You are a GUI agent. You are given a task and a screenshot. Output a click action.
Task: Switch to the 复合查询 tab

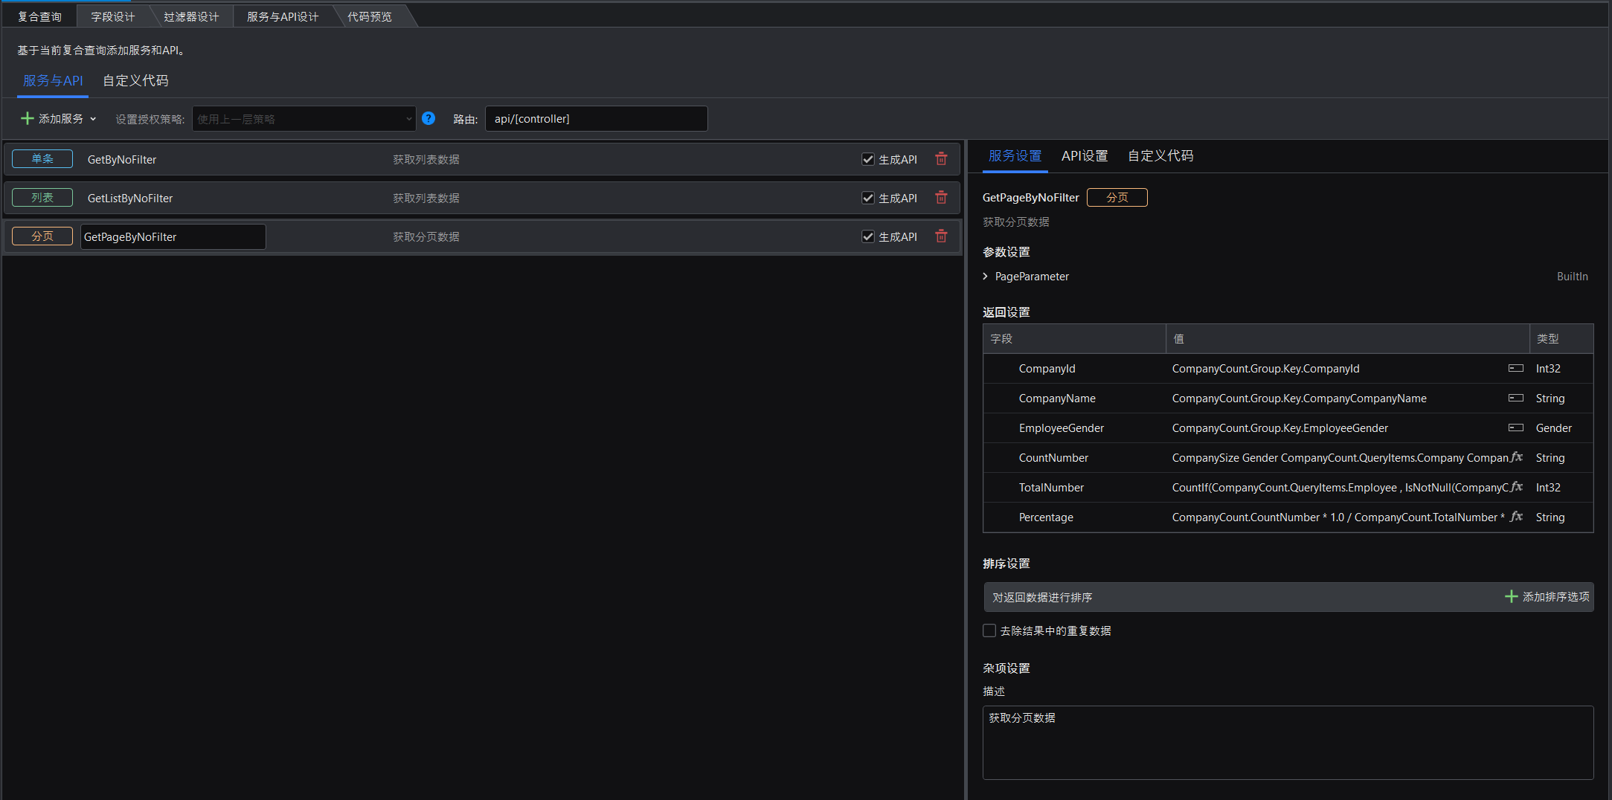(x=39, y=16)
